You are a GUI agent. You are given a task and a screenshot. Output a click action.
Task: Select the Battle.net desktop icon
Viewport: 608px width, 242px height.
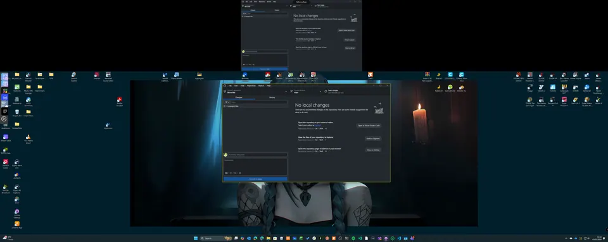(x=587, y=88)
